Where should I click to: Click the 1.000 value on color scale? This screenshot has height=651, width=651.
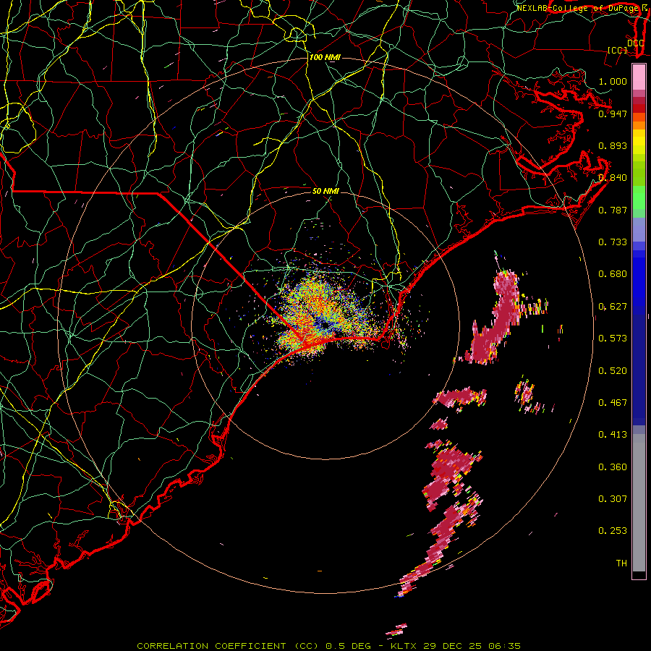pos(613,81)
